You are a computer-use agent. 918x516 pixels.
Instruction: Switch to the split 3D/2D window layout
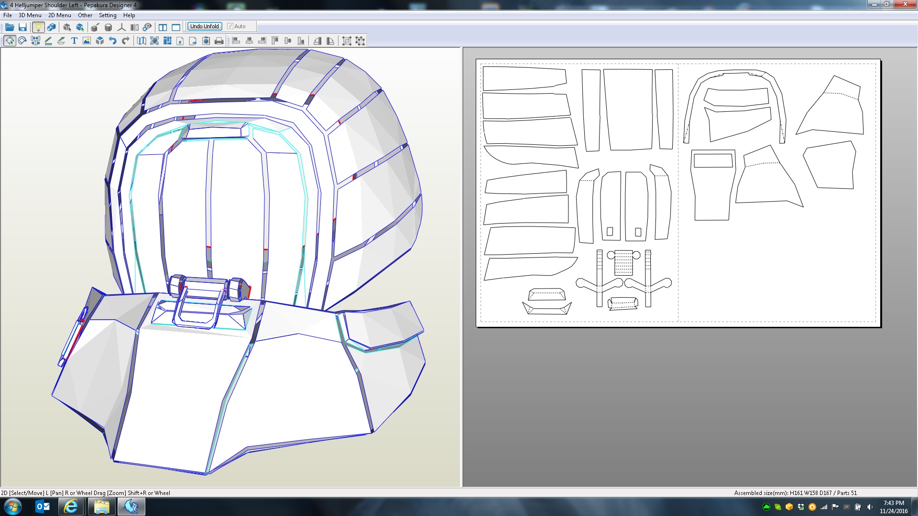163,27
